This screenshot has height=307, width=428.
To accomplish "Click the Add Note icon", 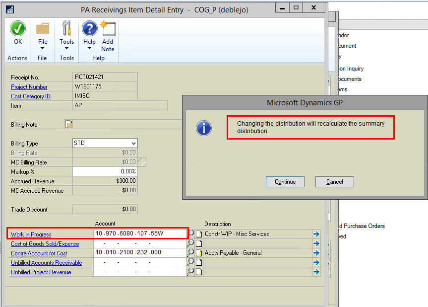I will pyautogui.click(x=108, y=29).
